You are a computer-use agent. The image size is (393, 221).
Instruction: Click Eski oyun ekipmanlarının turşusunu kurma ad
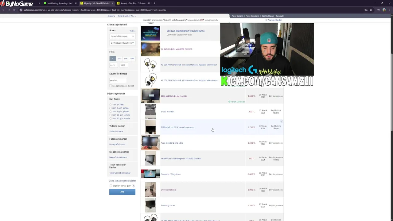click(x=185, y=31)
